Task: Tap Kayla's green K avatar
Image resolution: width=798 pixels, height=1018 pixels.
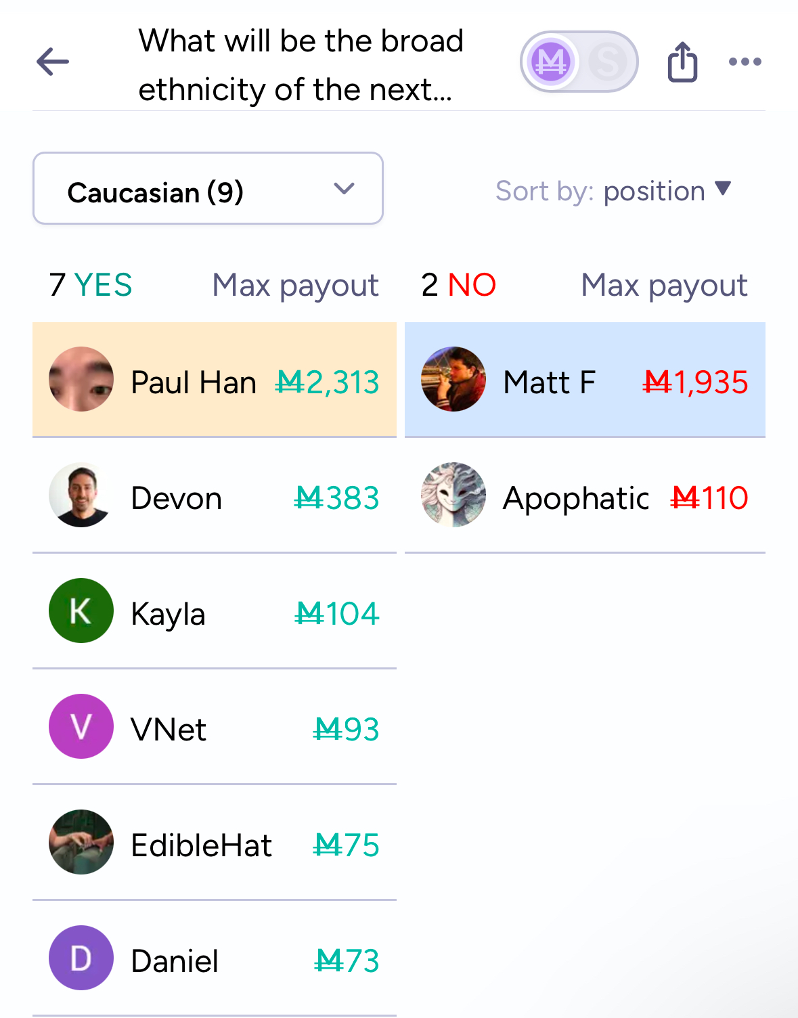Action: pos(81,611)
